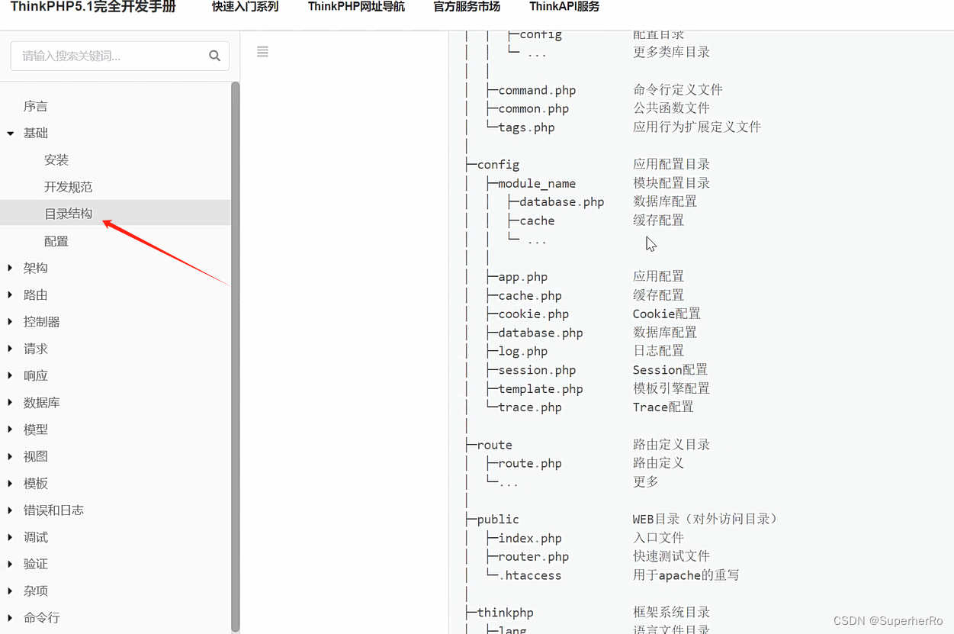
Task: Expand the 模型 section arrow
Action: (10, 430)
